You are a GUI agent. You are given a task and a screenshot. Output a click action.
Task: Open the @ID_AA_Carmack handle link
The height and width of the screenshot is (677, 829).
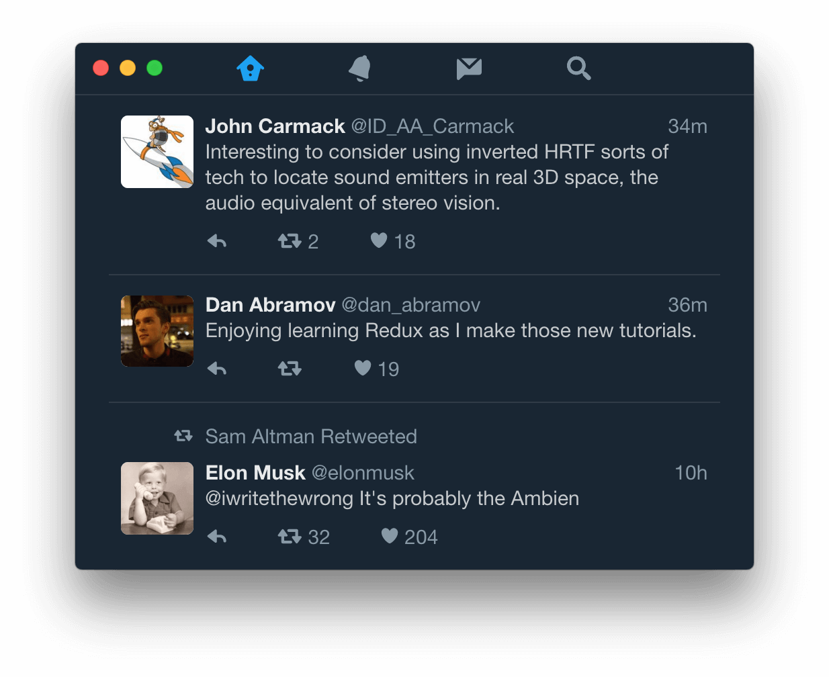coord(432,126)
